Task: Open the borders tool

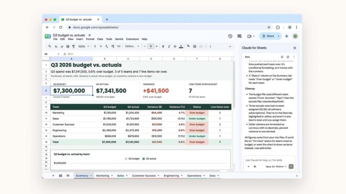Action: [194, 47]
